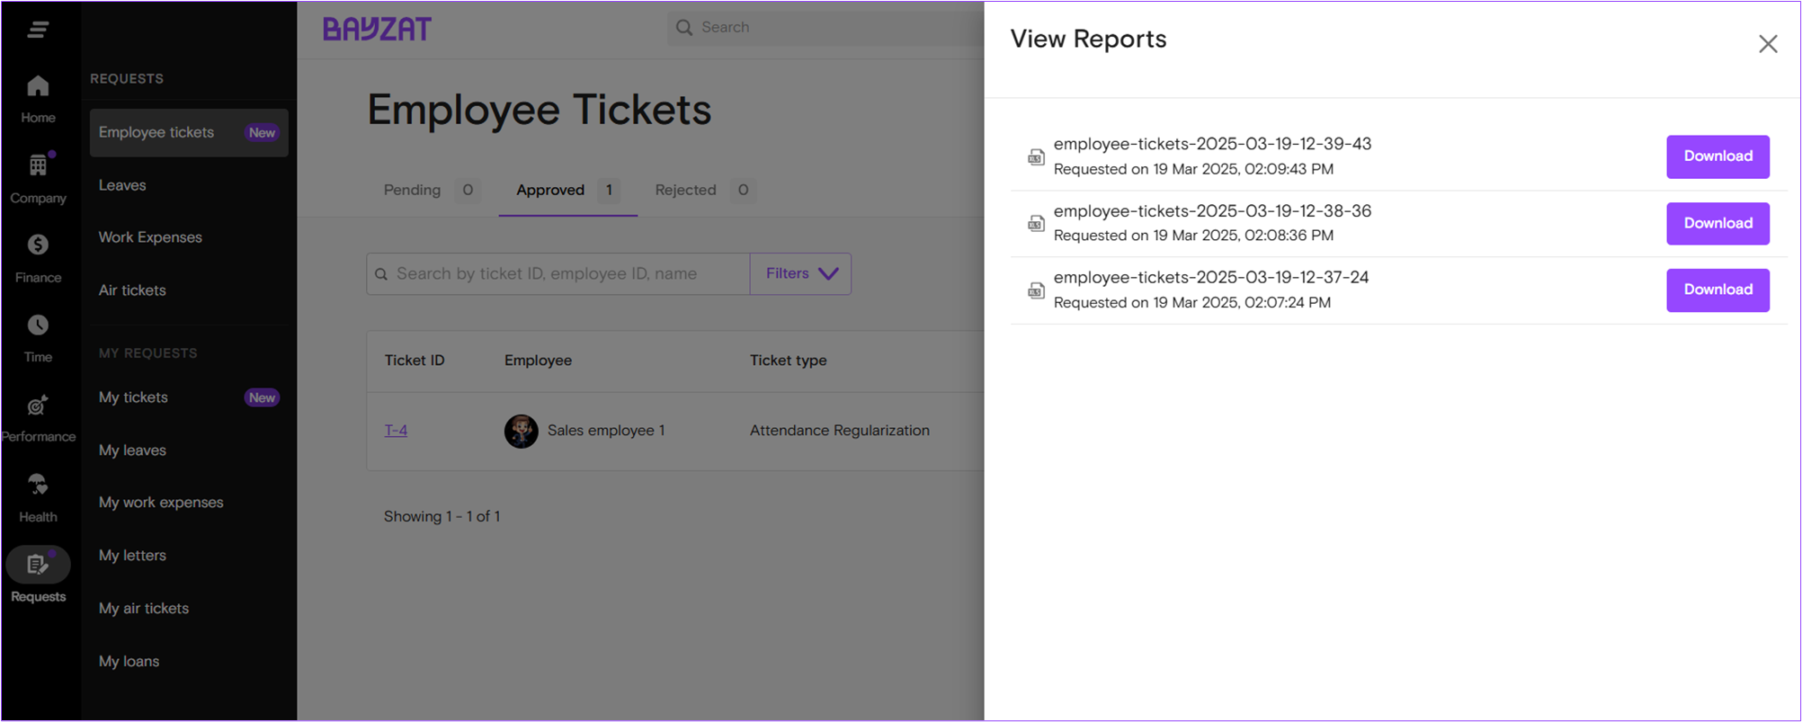Image resolution: width=1802 pixels, height=722 pixels.
Task: Open the Health umbrella icon
Action: coord(38,486)
